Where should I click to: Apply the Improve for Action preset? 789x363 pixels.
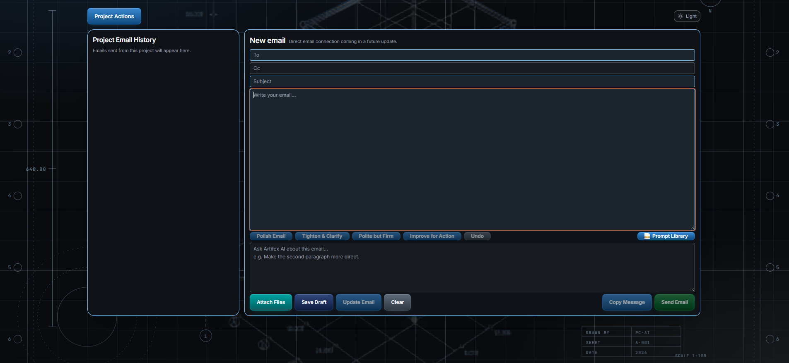pyautogui.click(x=432, y=236)
